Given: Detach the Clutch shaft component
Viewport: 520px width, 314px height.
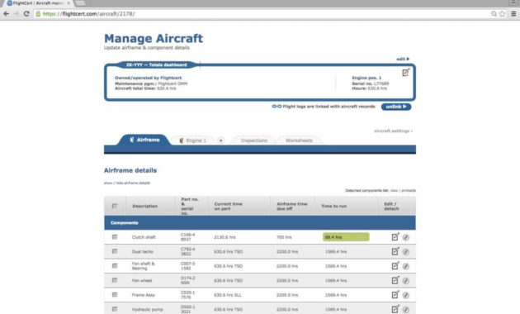Looking at the screenshot, I should coord(406,237).
